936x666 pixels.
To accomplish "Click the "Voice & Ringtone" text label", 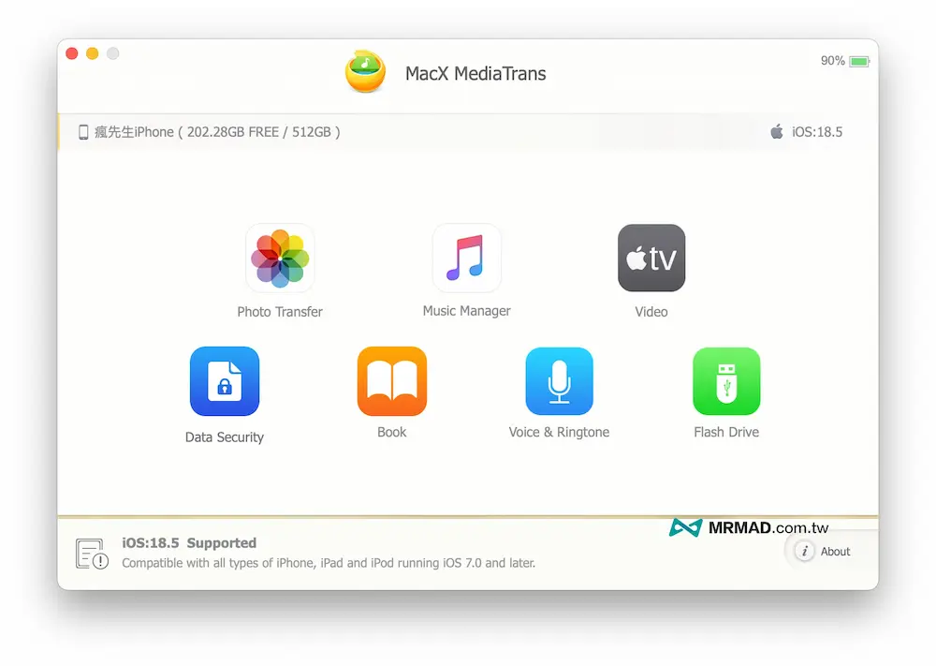I will coord(559,432).
